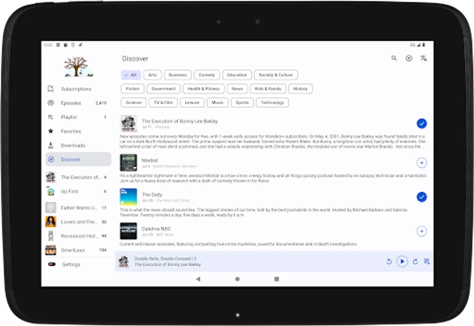The height and width of the screenshot is (326, 474).
Task: Tap the Android home navigation button
Action: pos(237,279)
